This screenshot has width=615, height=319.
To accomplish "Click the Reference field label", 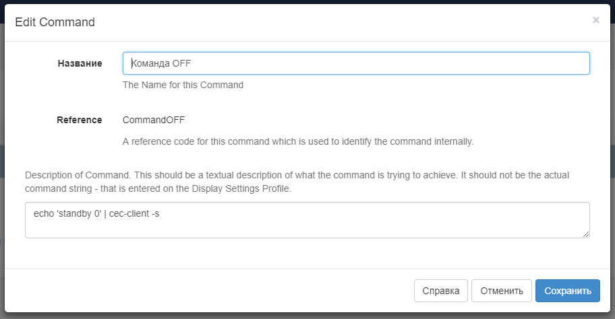I will (x=79, y=120).
